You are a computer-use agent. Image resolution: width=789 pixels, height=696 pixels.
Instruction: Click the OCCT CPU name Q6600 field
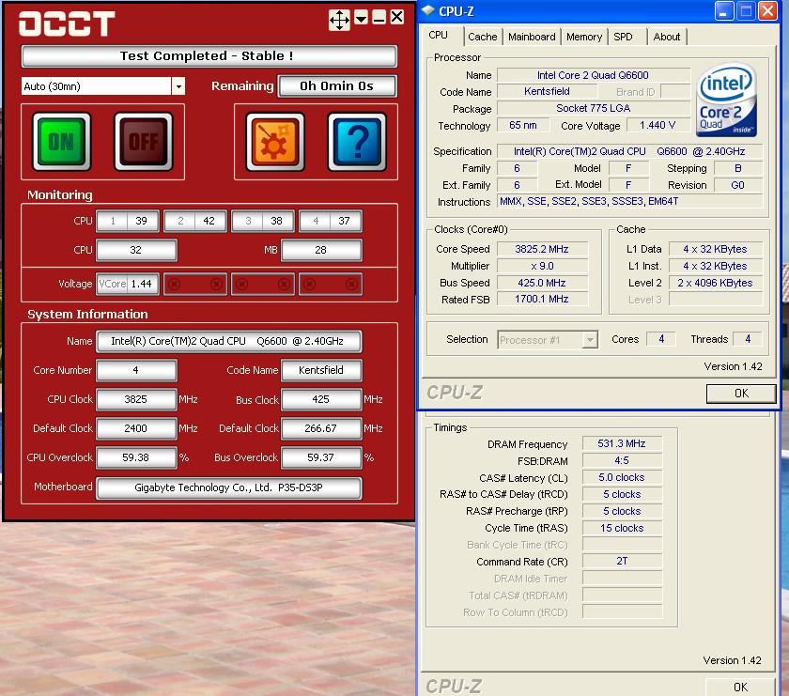pos(229,341)
